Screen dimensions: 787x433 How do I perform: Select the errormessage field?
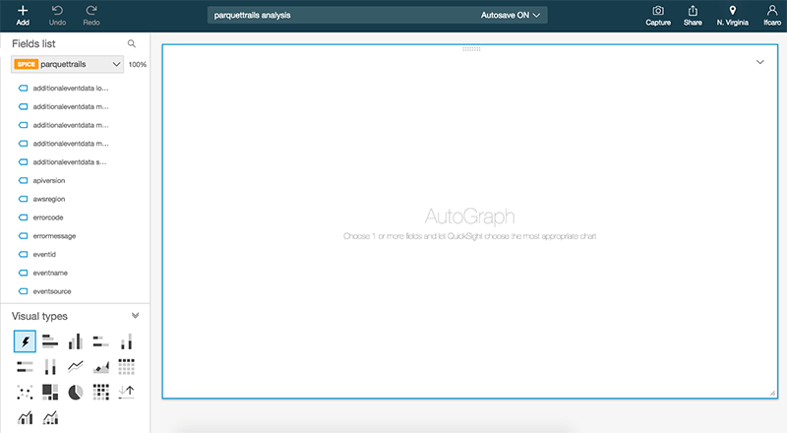(54, 235)
